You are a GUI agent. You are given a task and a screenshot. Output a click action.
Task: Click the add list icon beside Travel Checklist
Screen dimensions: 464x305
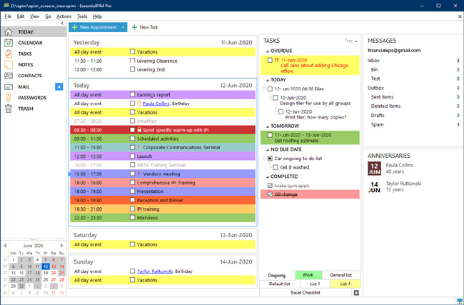pos(356,293)
